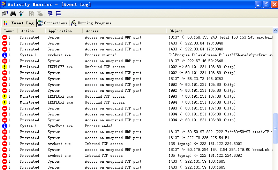The height and width of the screenshot is (170, 278).
Task: Click blue info icon for SyncEvnt.exe Process ended
Action: (x=5, y=126)
